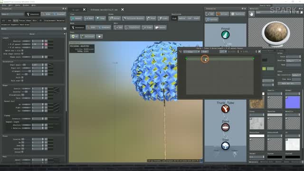Viewport: 304px width, 171px height.
Task: Open the Atlas Handling dropdown
Action: (294, 61)
